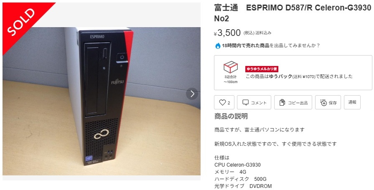Click the Fujitsu desktop product photo
The height and width of the screenshot is (190, 374).
102,101
